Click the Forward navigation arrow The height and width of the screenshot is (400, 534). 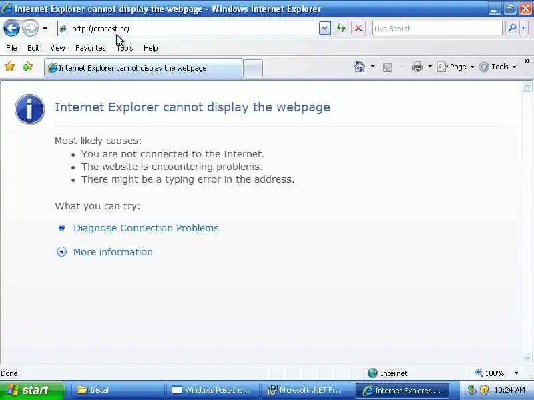coord(30,28)
